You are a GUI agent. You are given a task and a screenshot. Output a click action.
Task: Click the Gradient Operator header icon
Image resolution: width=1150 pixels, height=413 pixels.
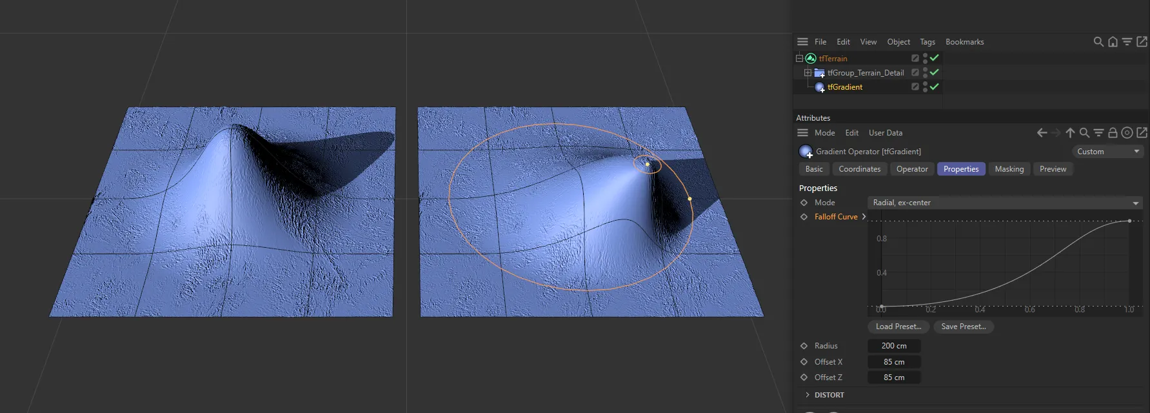pyautogui.click(x=806, y=152)
